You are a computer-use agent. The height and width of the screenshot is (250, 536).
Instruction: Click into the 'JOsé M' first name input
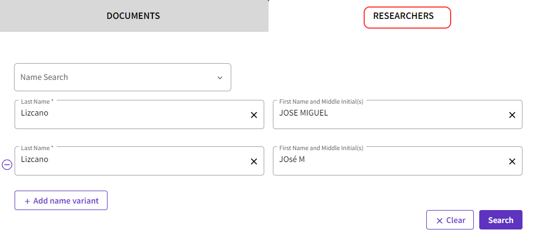point(389,161)
